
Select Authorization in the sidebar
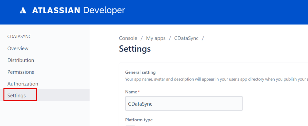pyautogui.click(x=23, y=84)
